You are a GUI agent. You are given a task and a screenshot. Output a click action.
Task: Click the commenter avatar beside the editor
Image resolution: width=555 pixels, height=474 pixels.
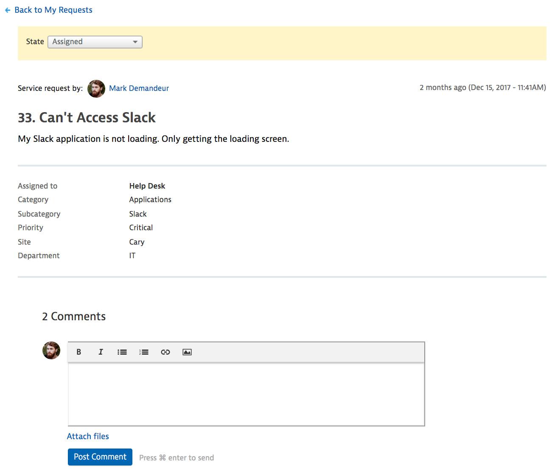point(51,350)
